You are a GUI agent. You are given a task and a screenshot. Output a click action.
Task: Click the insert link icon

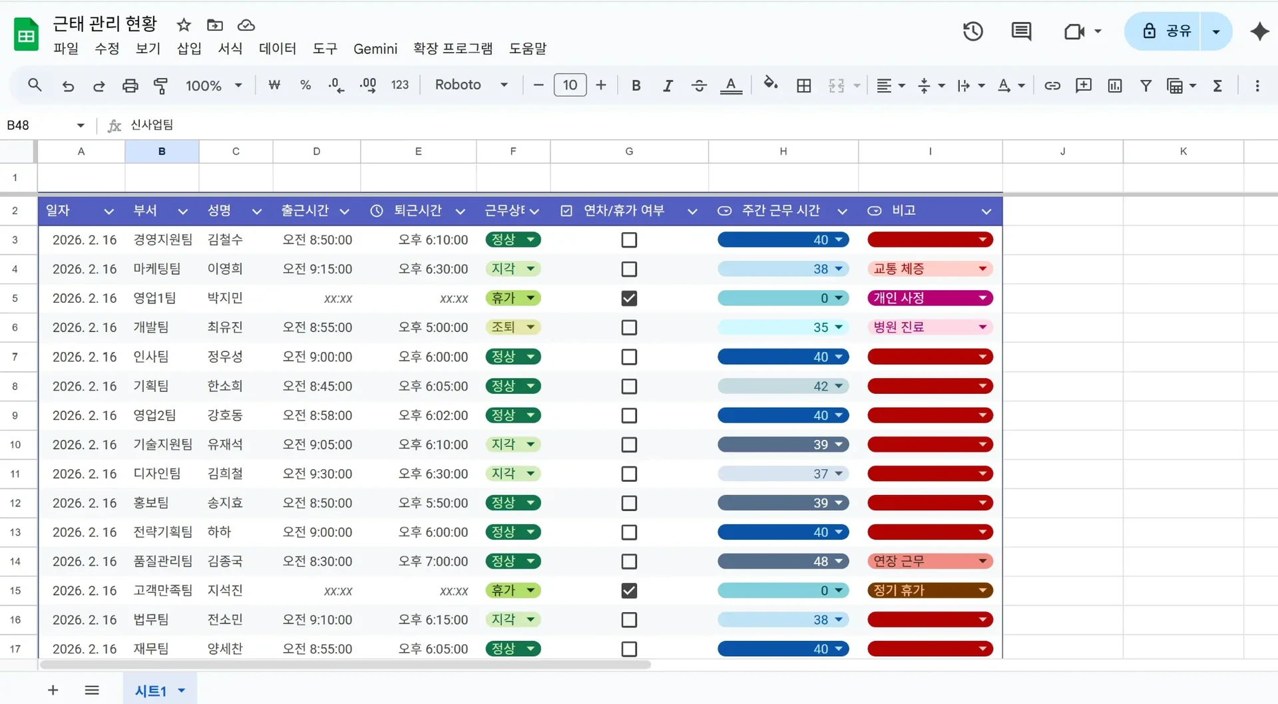1052,85
